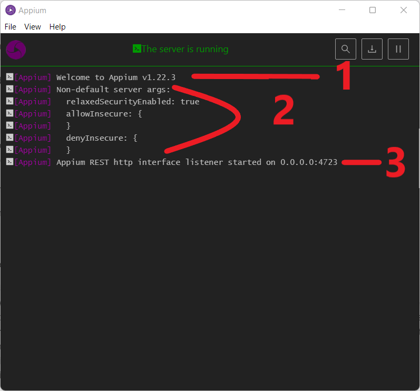The height and width of the screenshot is (391, 420).
Task: Close the Appium window
Action: (403, 10)
